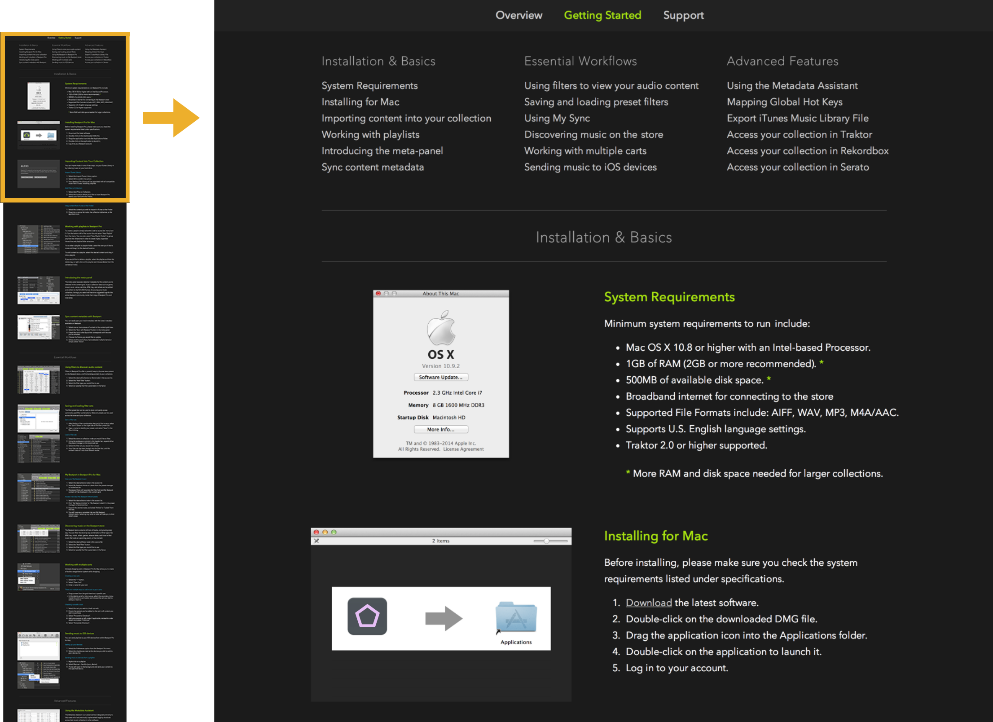Click the gray arrow in installer image

point(444,618)
